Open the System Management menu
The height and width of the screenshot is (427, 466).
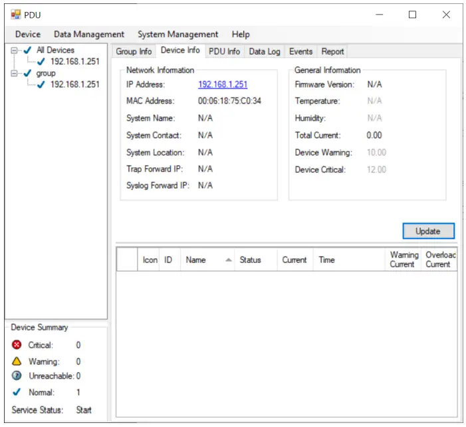(177, 35)
